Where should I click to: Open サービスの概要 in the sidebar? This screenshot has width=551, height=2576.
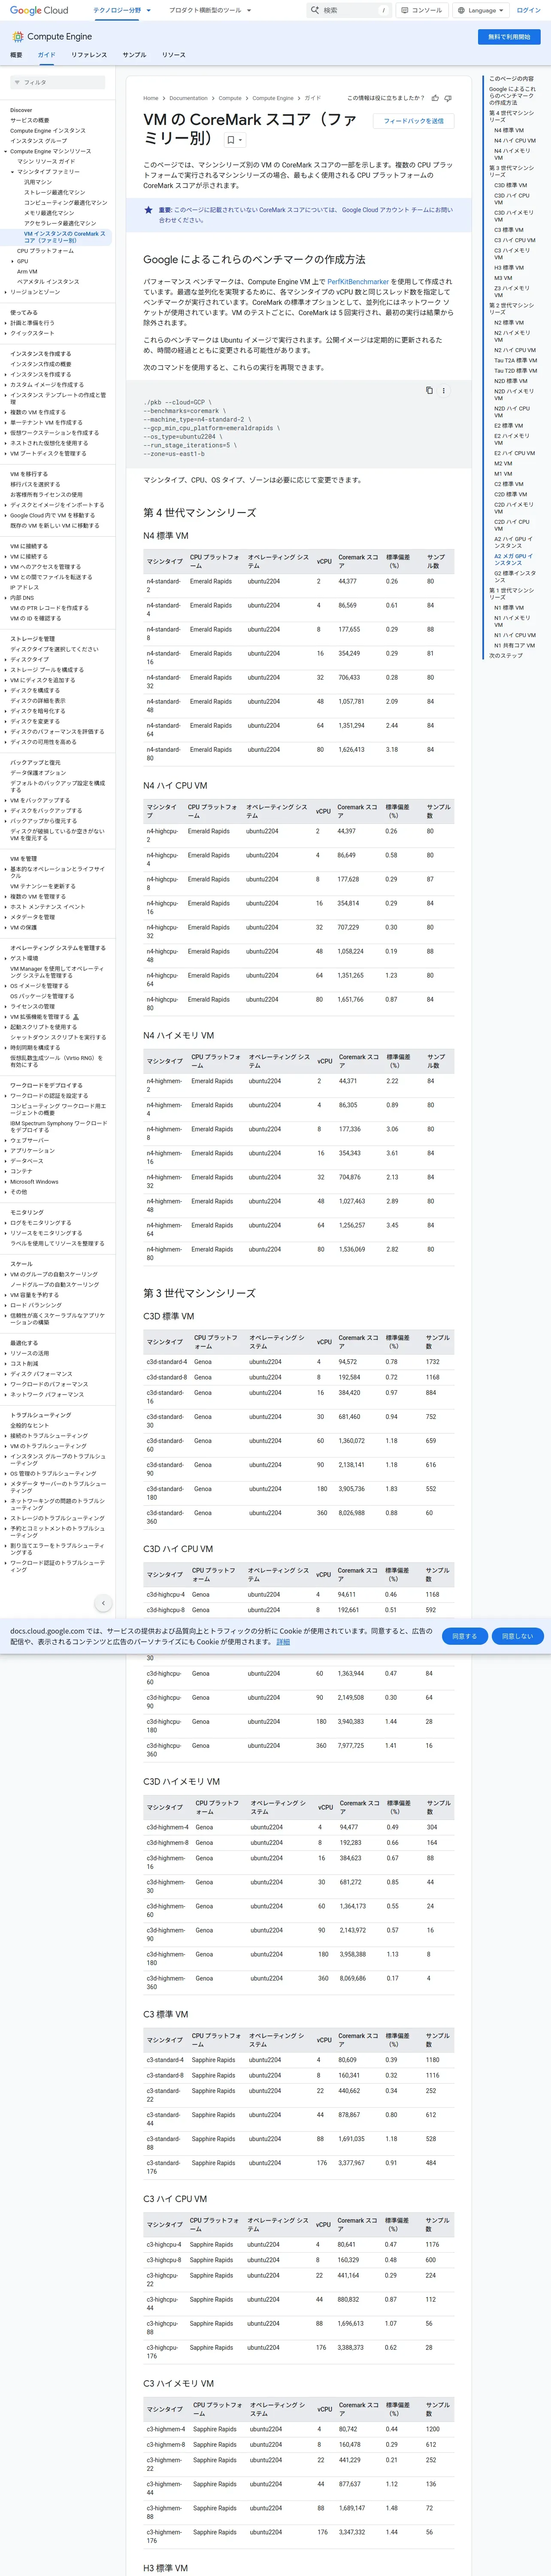29,120
